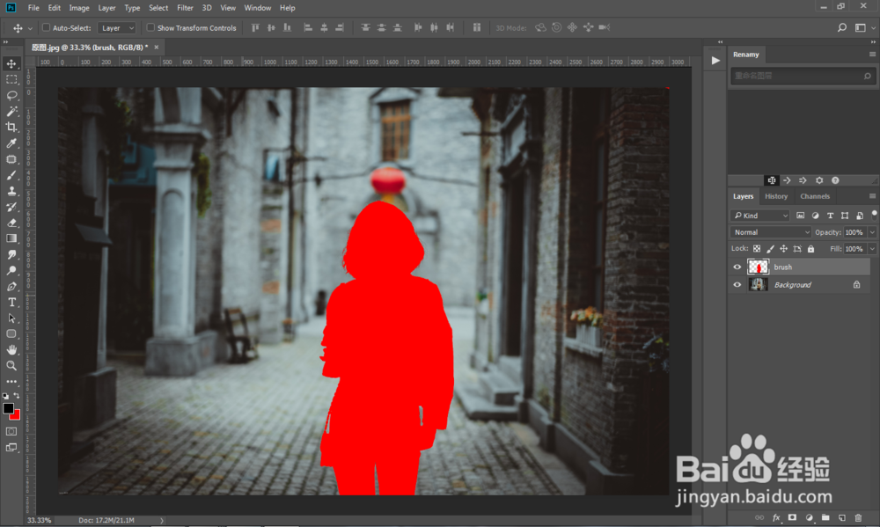Set the red background color swatch
The height and width of the screenshot is (527, 880).
pos(16,416)
